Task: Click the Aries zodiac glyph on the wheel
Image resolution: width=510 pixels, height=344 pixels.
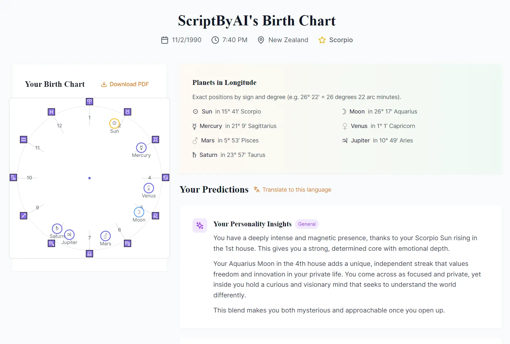Action: pyautogui.click(x=89, y=102)
